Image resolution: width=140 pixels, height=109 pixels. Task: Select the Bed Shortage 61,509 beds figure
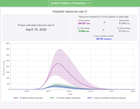click(124, 23)
